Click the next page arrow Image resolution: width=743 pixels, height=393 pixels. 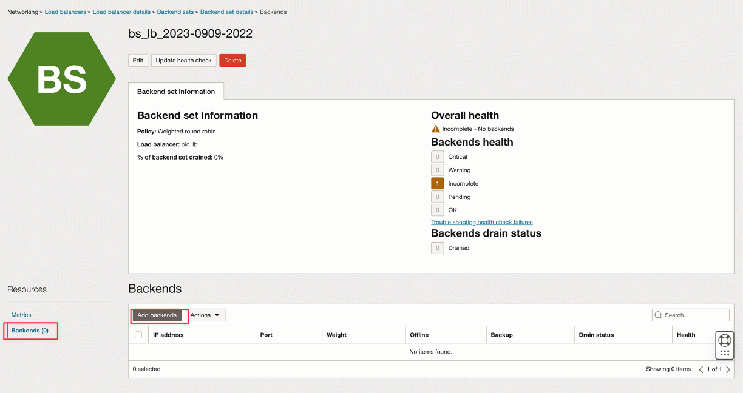tap(728, 369)
